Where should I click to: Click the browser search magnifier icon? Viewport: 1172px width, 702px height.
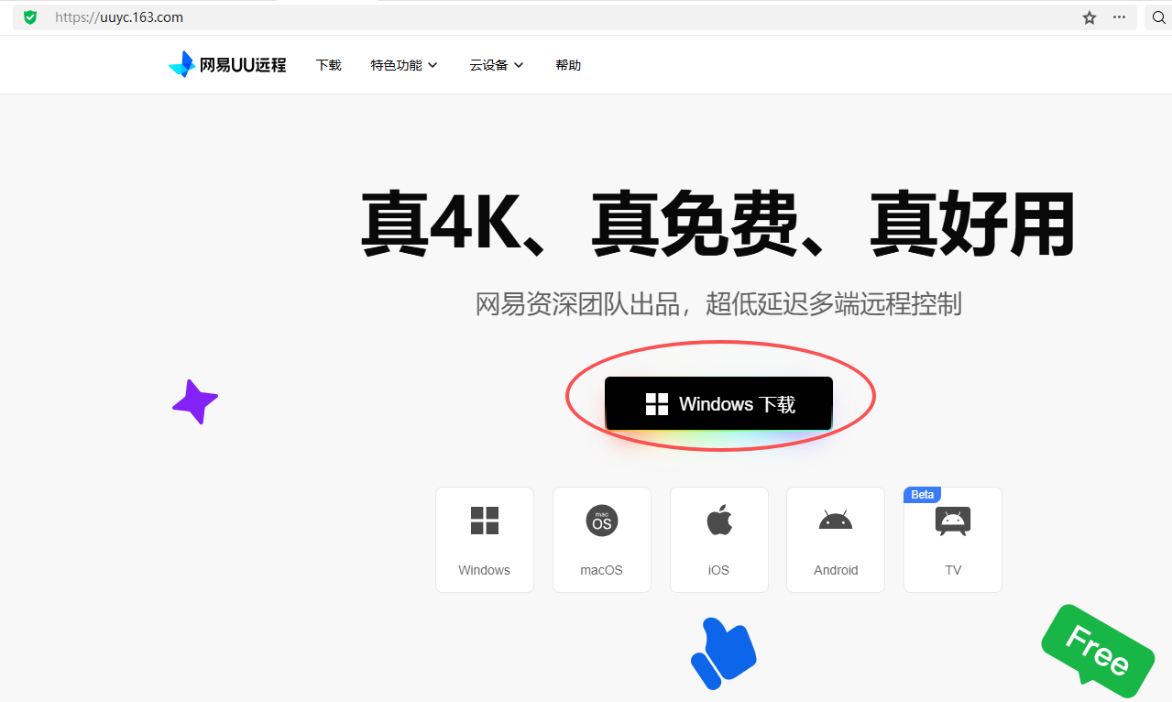coord(1158,17)
